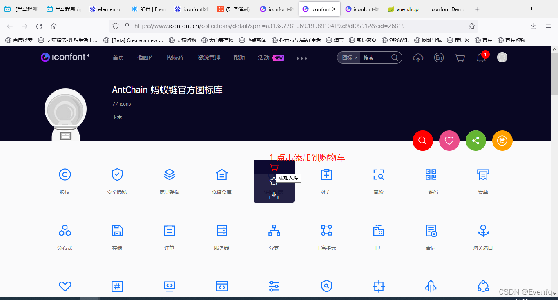Image resolution: width=558 pixels, height=300 pixels.
Task: Open browser downloads panel
Action: pyautogui.click(x=533, y=26)
